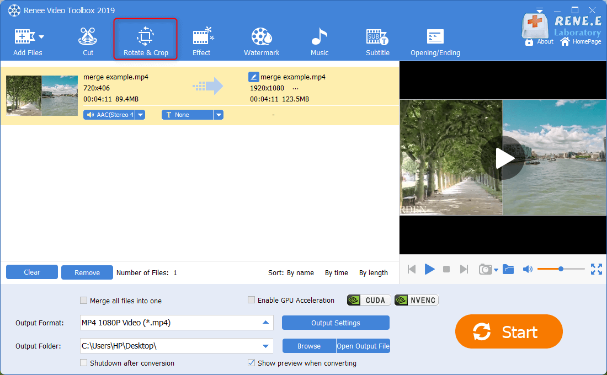Sort the file list By time
This screenshot has height=375, width=607.
(x=337, y=272)
